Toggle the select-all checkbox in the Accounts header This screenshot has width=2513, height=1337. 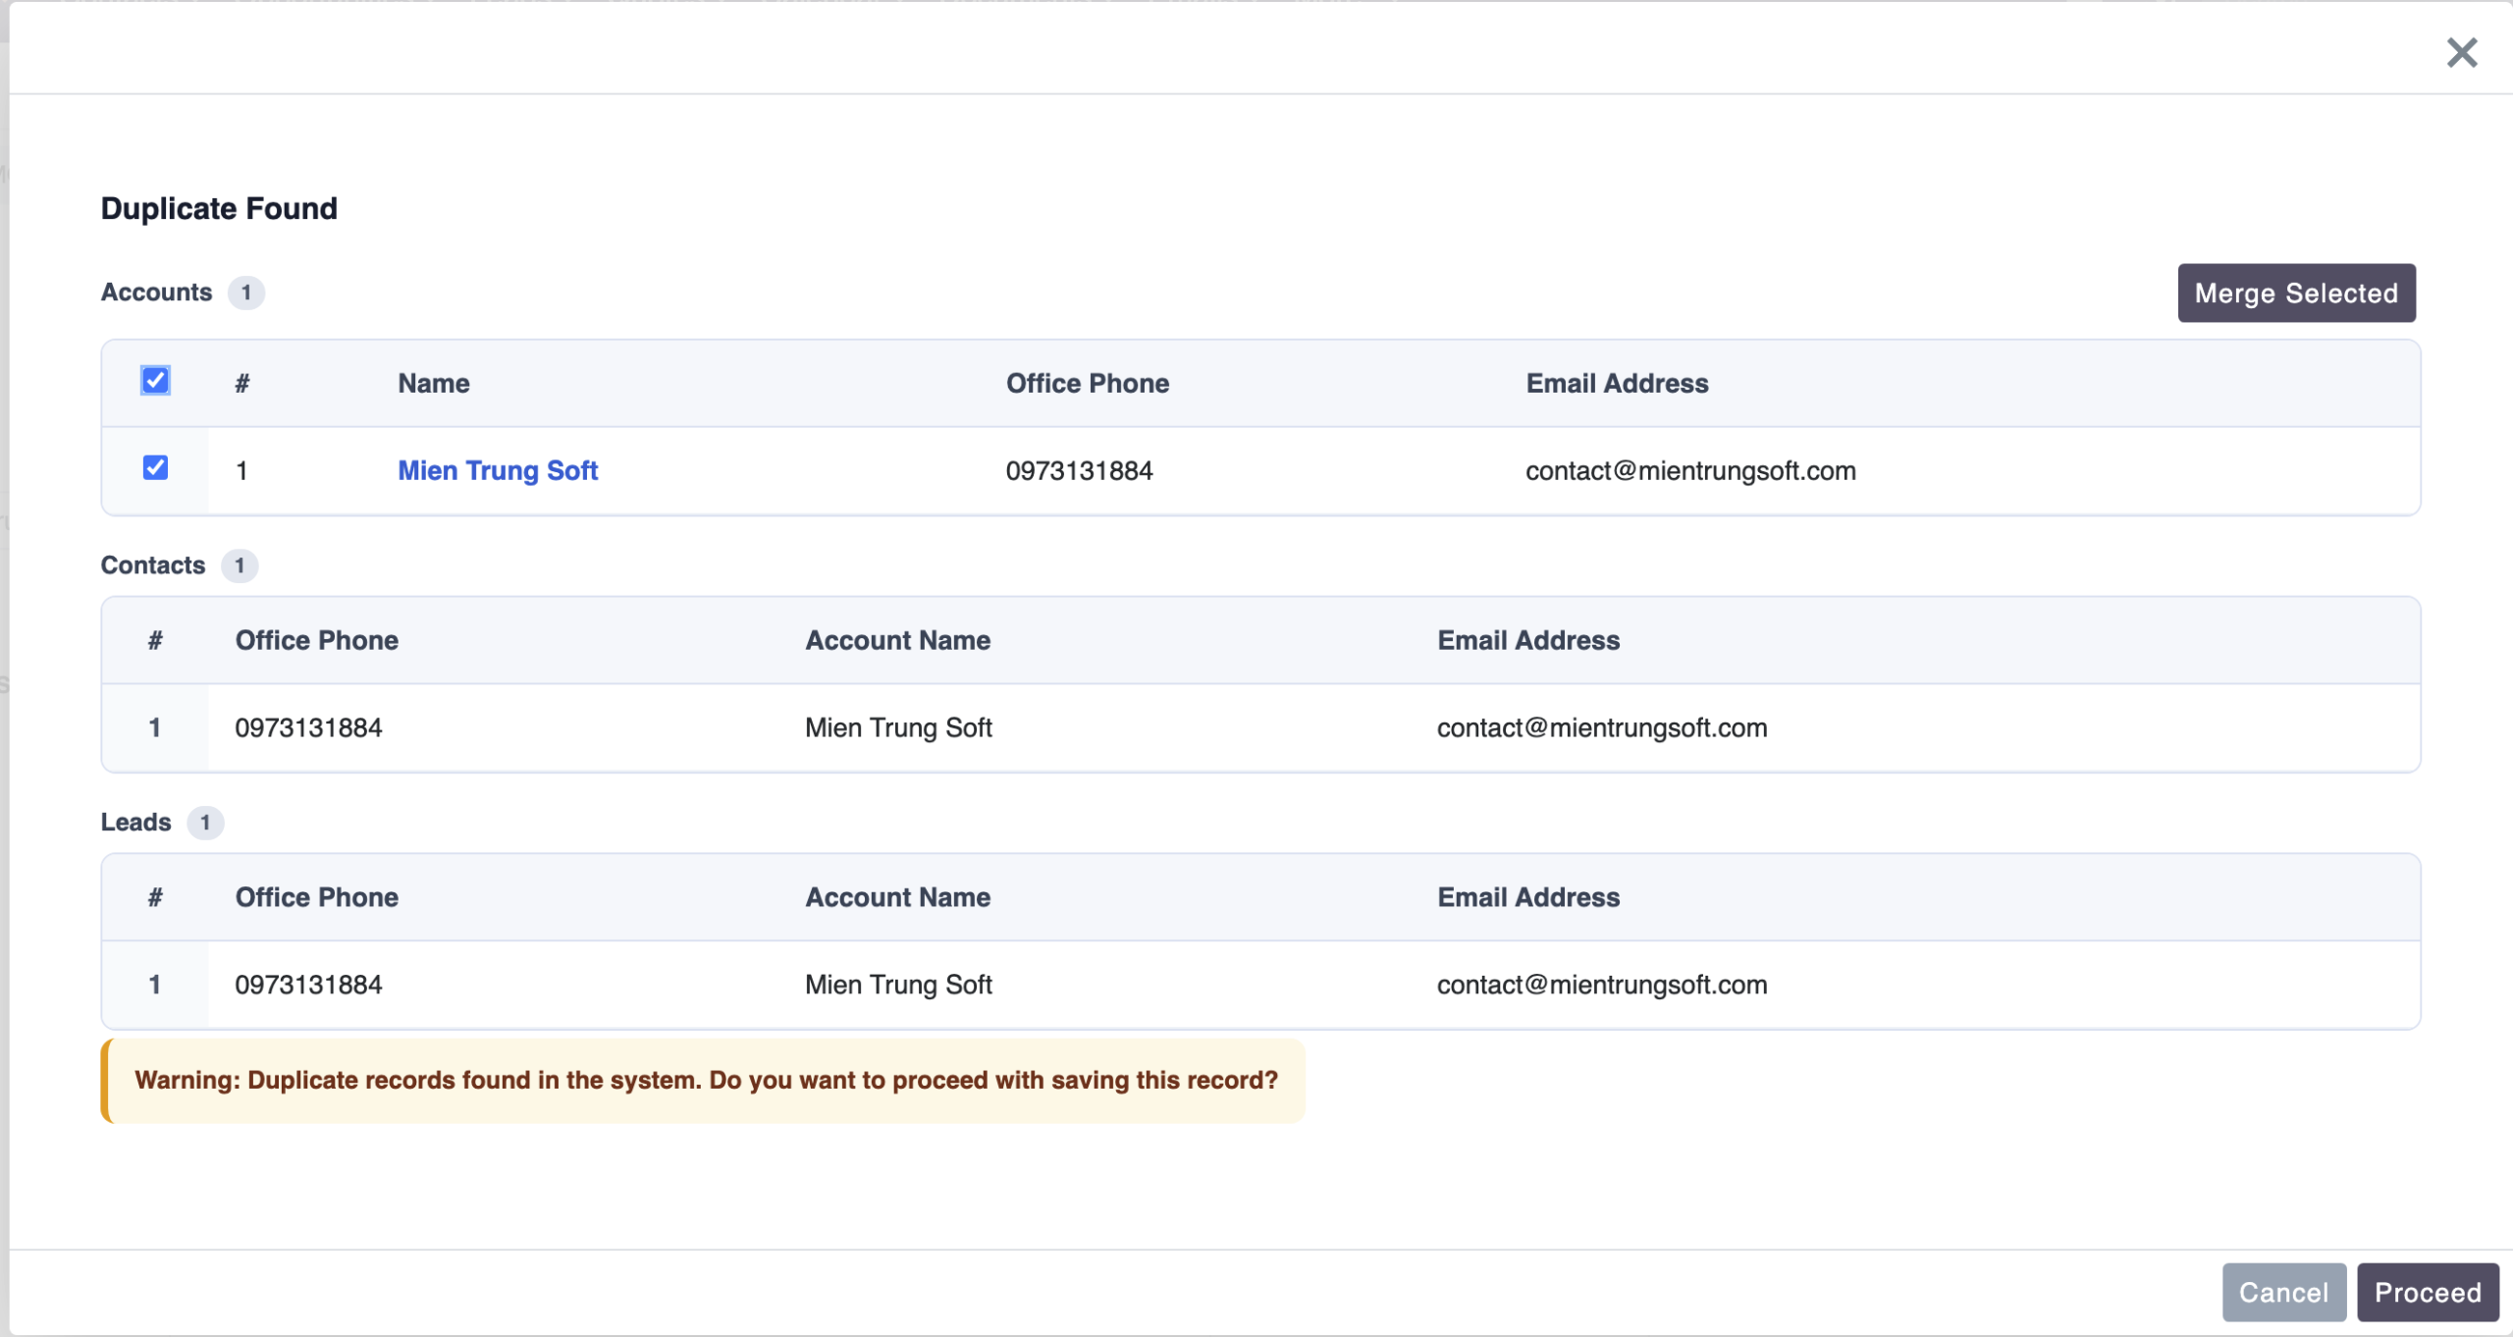click(x=155, y=381)
